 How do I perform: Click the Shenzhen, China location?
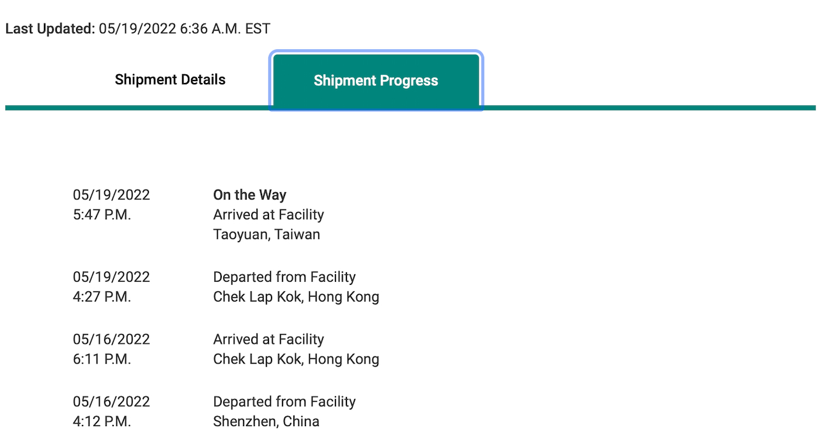coord(266,422)
